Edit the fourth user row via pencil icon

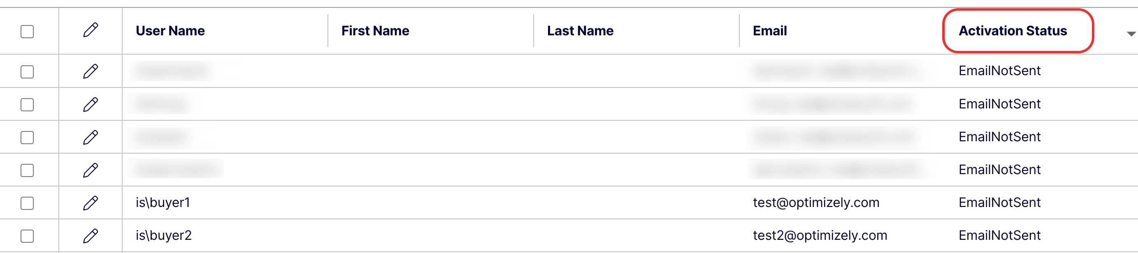pos(91,170)
